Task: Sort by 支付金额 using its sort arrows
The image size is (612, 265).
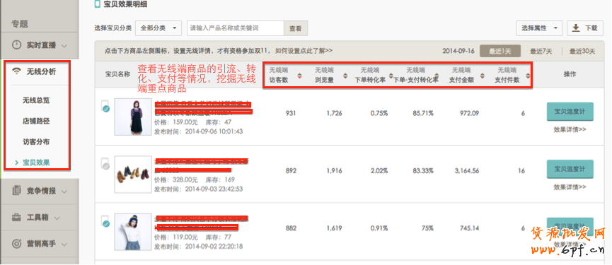Action: pyautogui.click(x=483, y=76)
